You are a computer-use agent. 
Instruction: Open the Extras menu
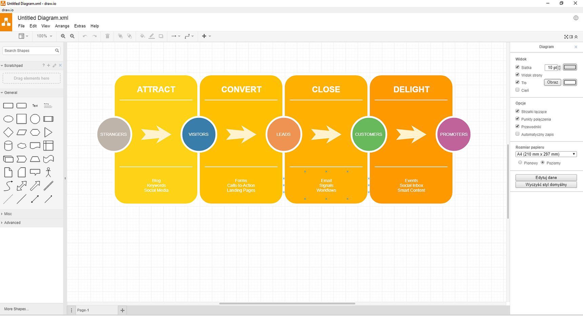(x=80, y=26)
